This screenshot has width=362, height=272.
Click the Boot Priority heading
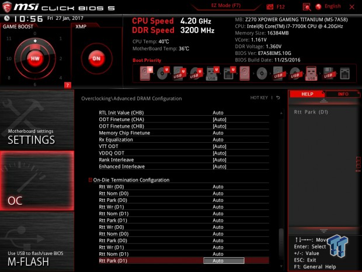[x=147, y=60]
